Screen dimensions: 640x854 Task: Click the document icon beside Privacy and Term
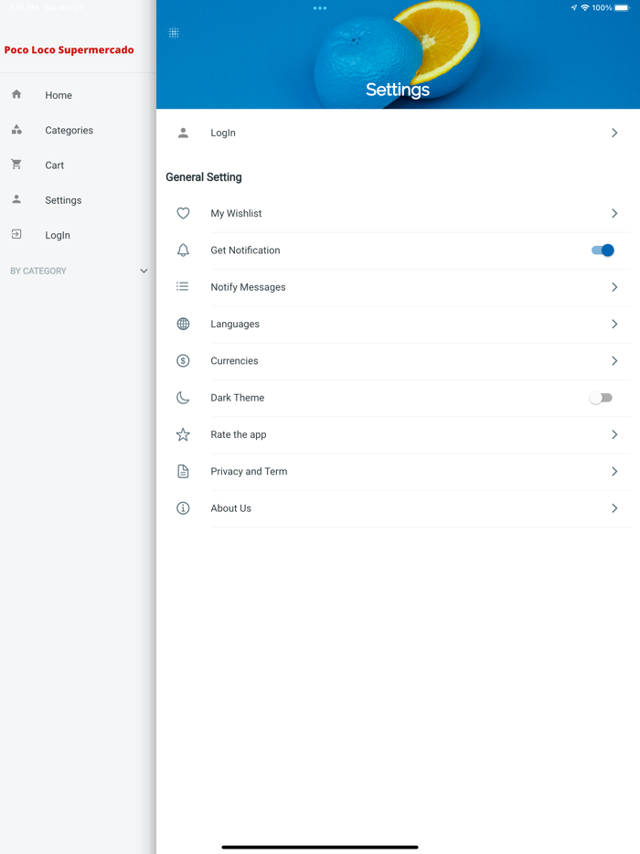[x=183, y=472]
